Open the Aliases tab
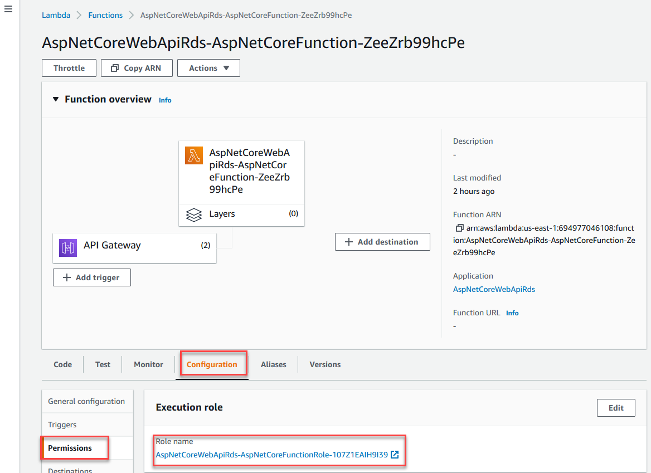Viewport: 651px width, 473px height. (273, 364)
